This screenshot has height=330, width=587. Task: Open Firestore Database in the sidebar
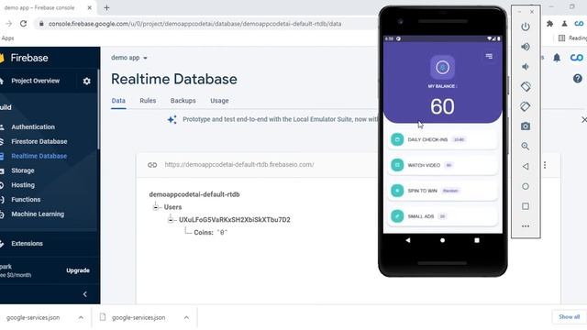(39, 141)
